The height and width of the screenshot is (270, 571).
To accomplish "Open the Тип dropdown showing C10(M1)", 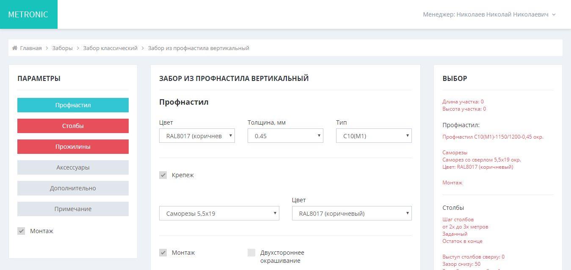I will coord(374,136).
